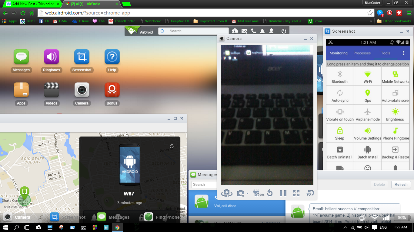Click the Delete button in Messages
414x232 pixels.
point(379,185)
